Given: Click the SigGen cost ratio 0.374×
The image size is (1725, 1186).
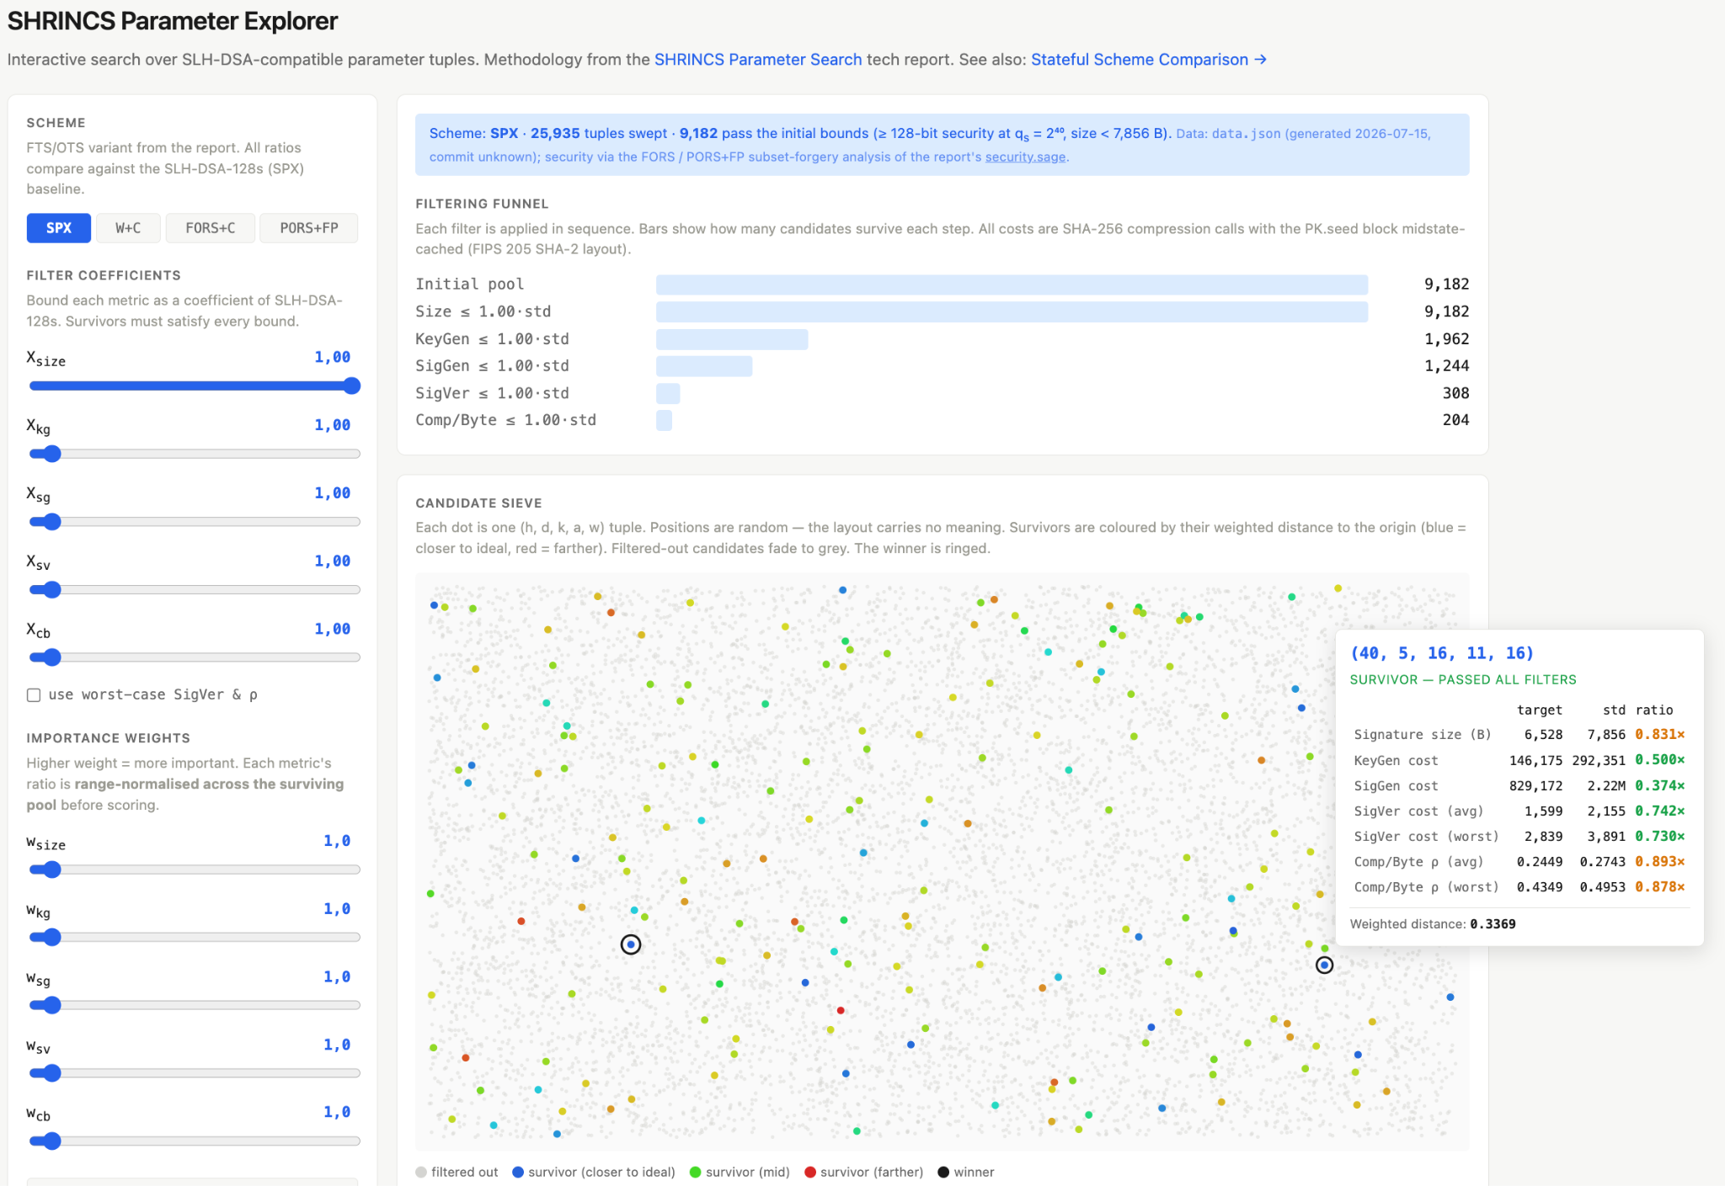Looking at the screenshot, I should point(1659,785).
